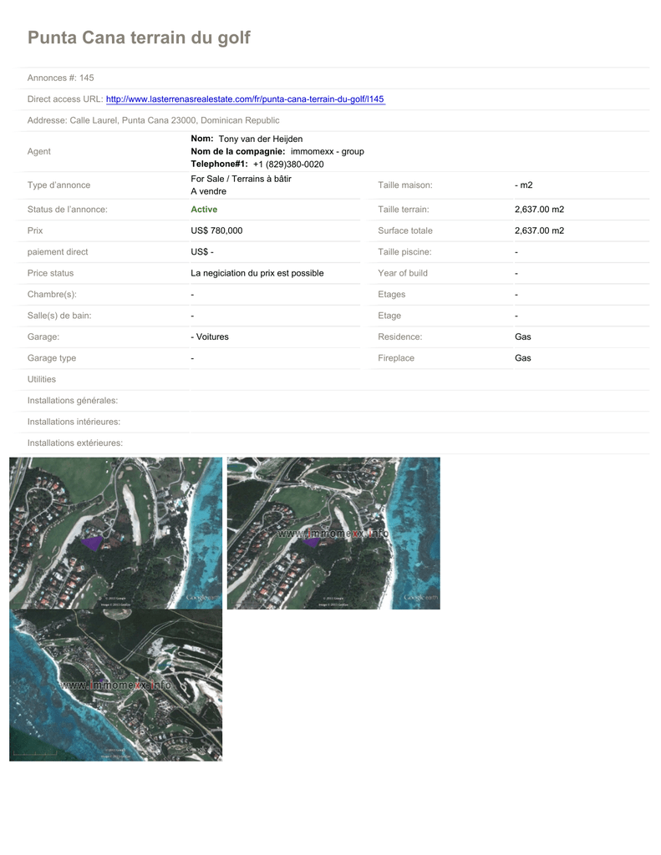Open the second aerial map with watermark
The image size is (661, 855).
[x=333, y=533]
